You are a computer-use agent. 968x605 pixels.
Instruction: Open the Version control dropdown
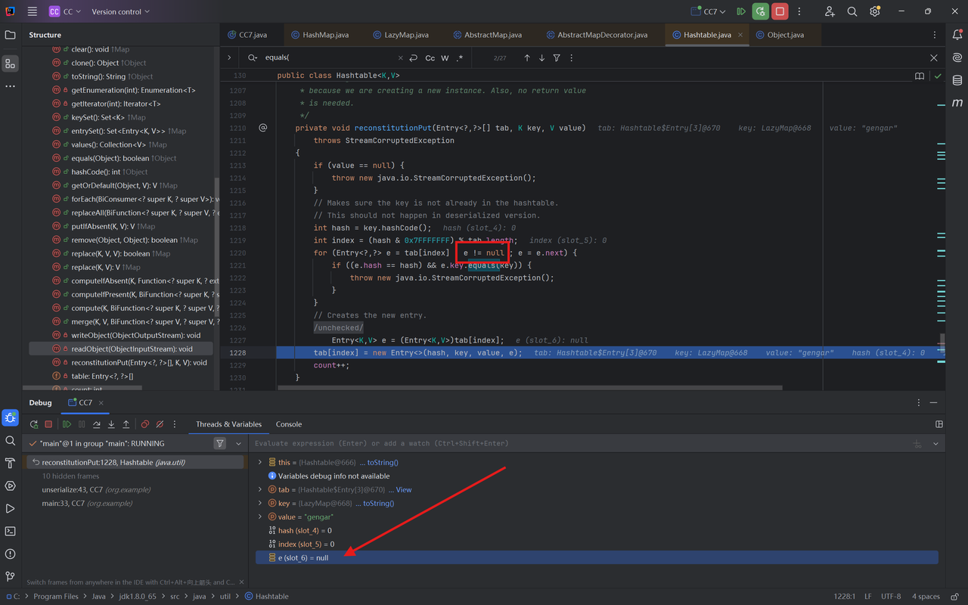click(120, 11)
